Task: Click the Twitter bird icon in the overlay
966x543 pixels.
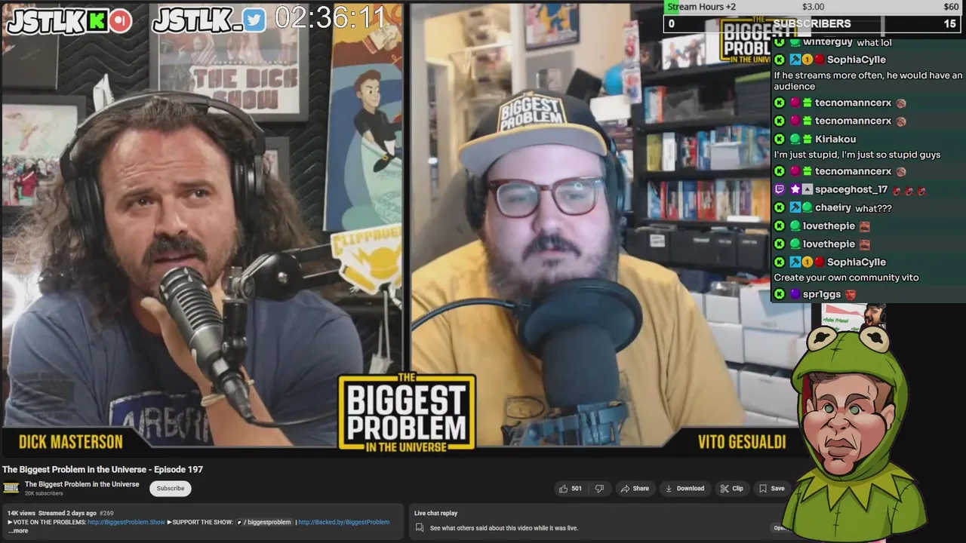Action: pyautogui.click(x=255, y=21)
